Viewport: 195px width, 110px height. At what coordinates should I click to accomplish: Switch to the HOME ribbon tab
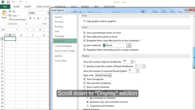pyautogui.click(x=16, y=7)
